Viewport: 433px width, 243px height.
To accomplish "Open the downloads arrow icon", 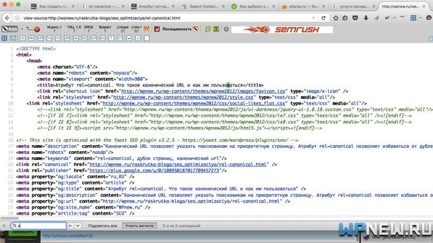I will pos(366,18).
